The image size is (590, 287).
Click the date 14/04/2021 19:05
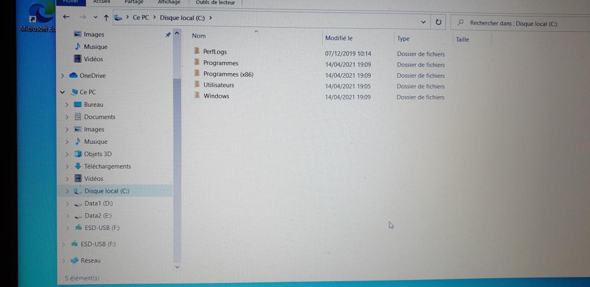click(348, 87)
